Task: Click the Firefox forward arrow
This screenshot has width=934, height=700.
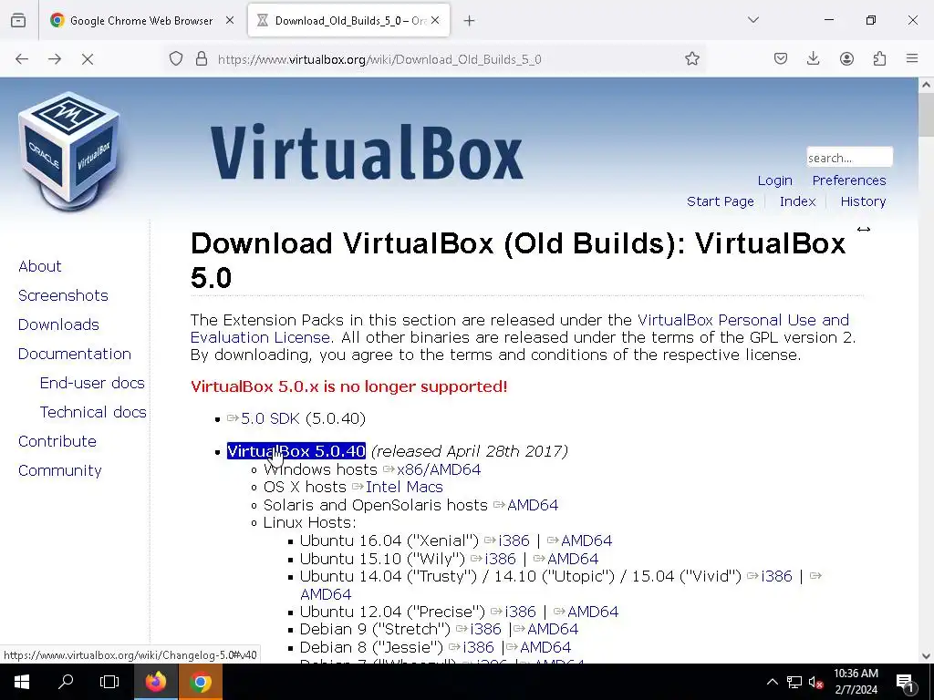Action: click(55, 59)
